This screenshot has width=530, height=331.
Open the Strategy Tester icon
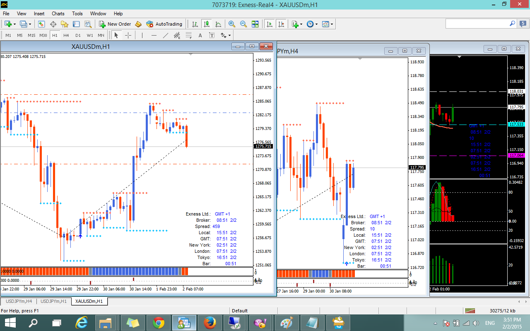tap(88, 24)
